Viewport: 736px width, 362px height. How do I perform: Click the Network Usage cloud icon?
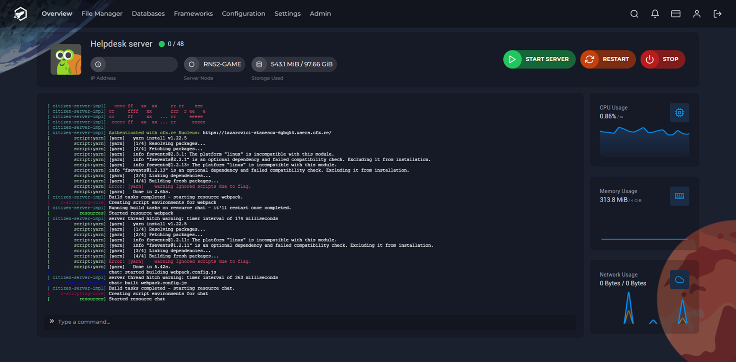pyautogui.click(x=680, y=280)
